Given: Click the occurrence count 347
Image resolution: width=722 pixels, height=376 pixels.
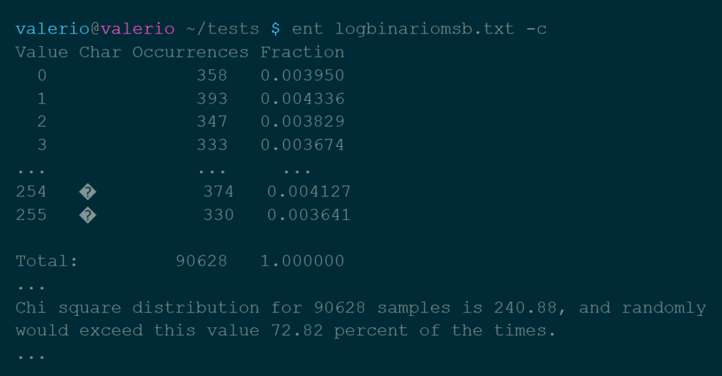Looking at the screenshot, I should pos(212,122).
